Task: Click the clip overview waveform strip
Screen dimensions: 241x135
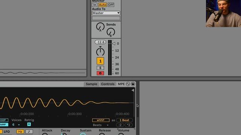Action: [x=43, y=73]
